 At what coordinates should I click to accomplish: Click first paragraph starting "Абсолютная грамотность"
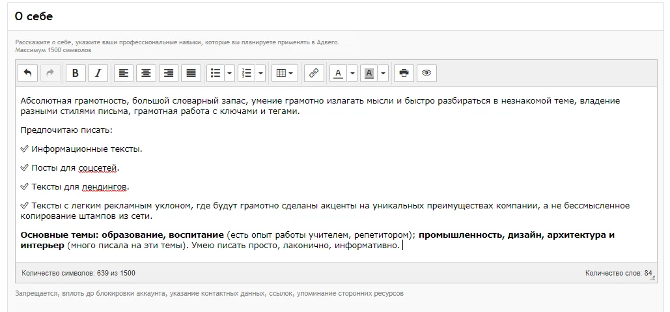pos(320,106)
